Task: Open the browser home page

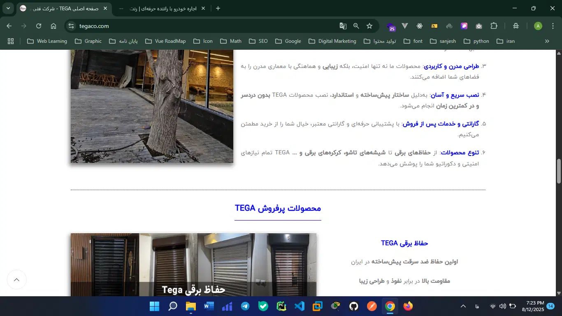Action: coord(53,26)
